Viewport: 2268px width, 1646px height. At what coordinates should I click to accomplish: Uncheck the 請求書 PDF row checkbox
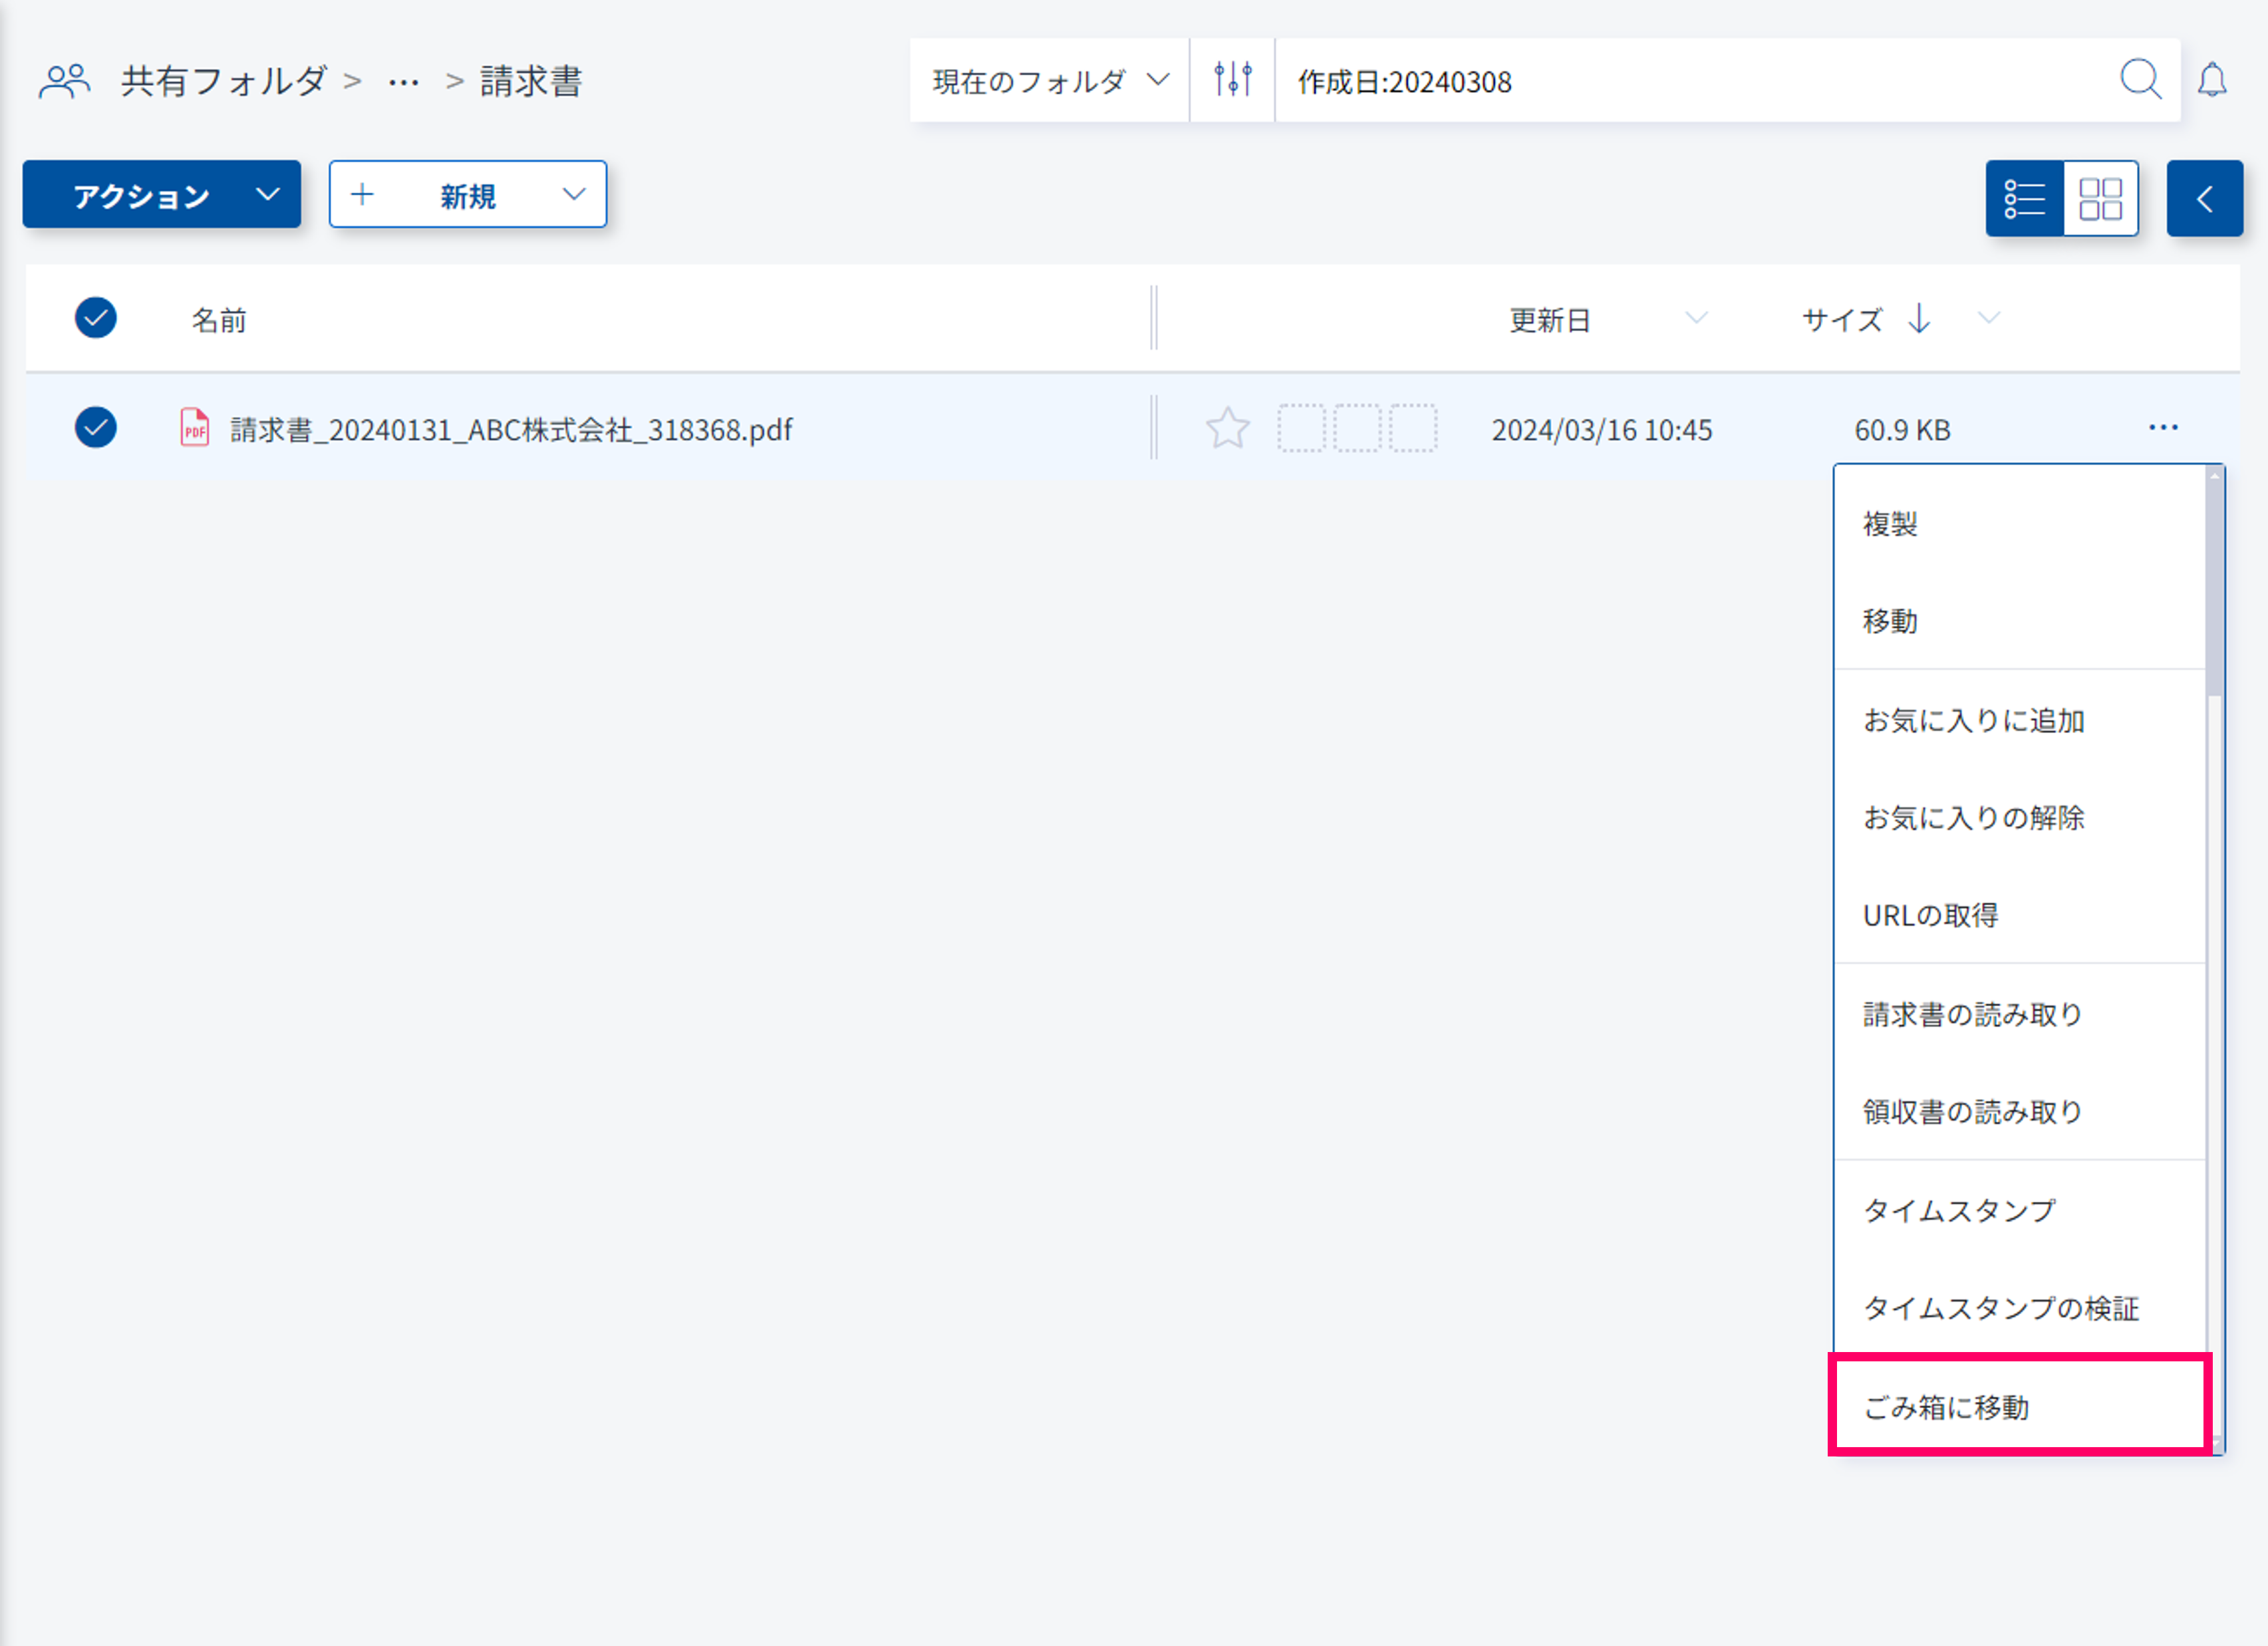96,428
